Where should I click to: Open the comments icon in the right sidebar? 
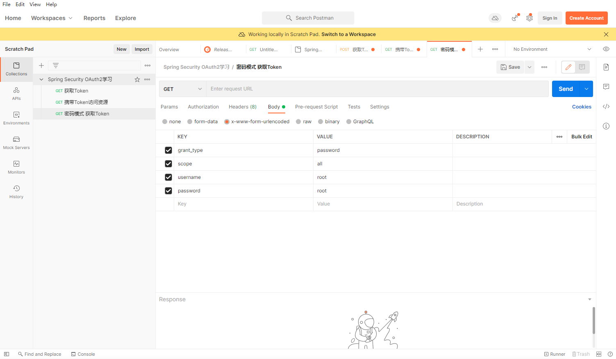tap(606, 87)
